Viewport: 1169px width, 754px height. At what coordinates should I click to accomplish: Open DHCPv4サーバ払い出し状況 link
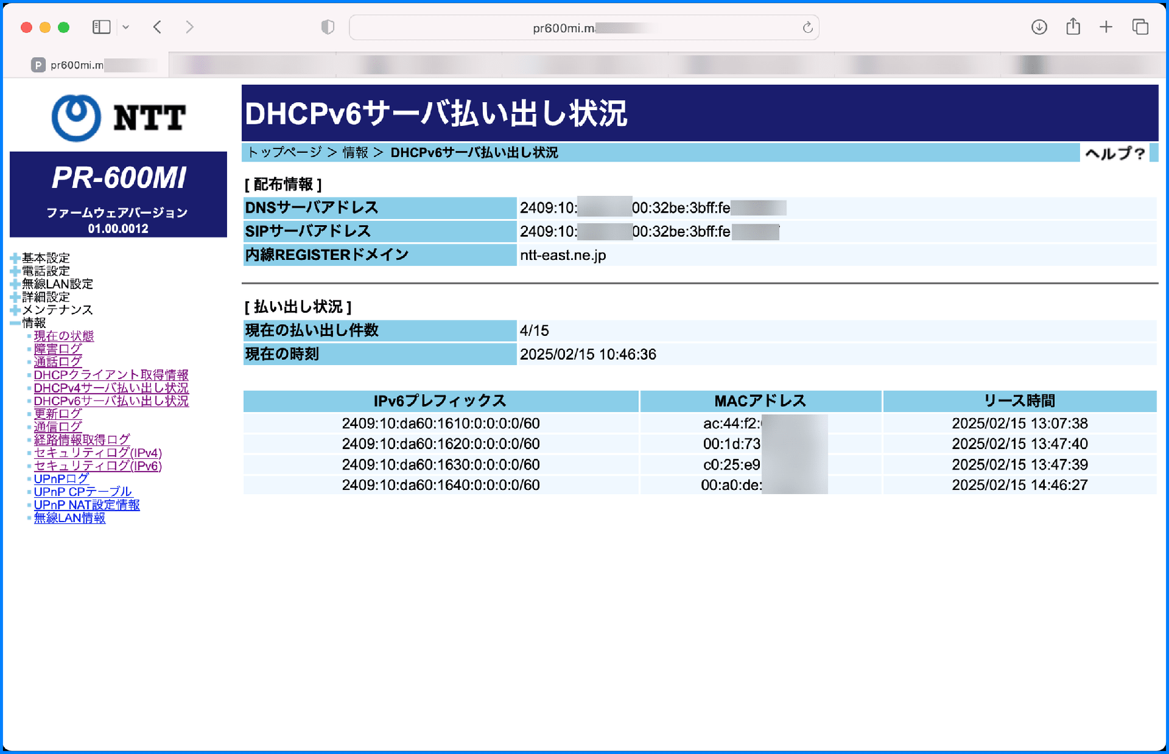click(x=111, y=388)
